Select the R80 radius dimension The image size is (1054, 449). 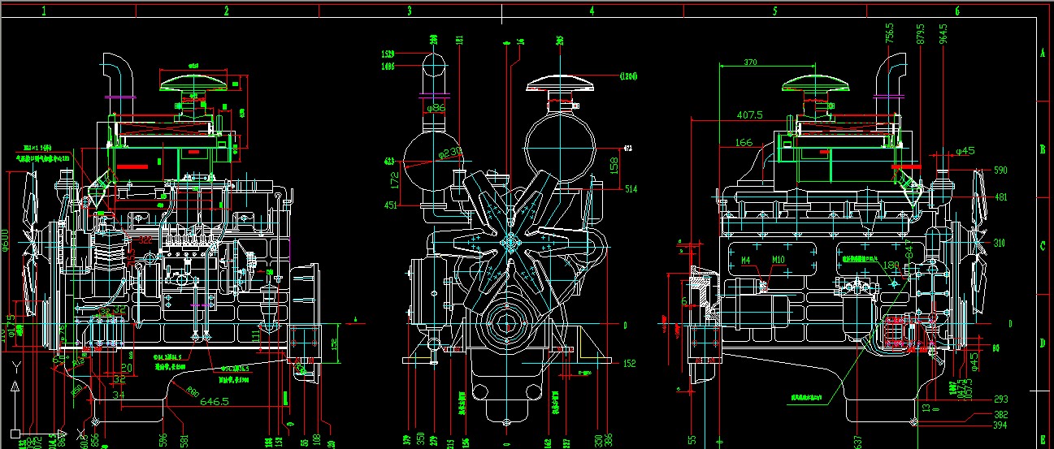point(193,392)
